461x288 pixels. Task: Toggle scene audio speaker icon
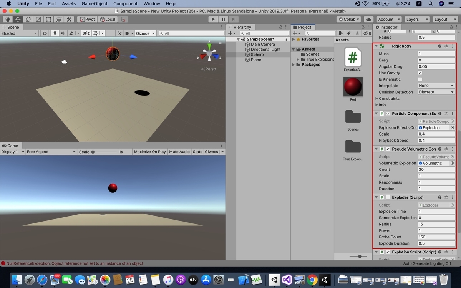[x=63, y=33]
